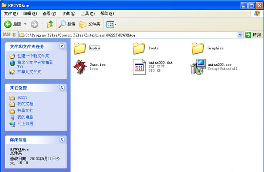
Task: Maximize the RPGVXAce window
Action: (252, 6)
